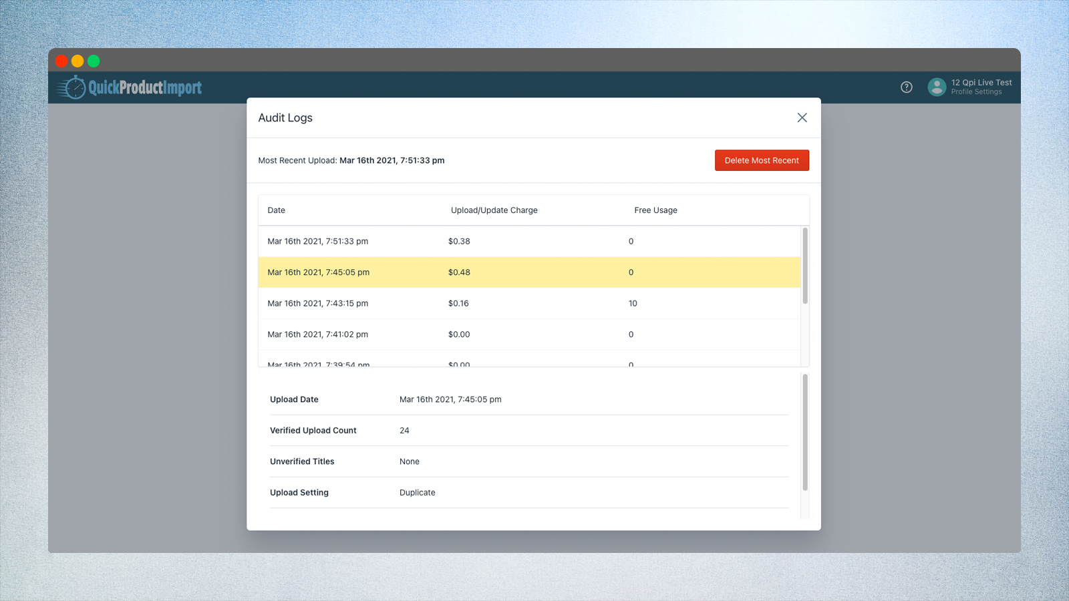
Task: Click the Upload Setting label
Action: pos(299,493)
